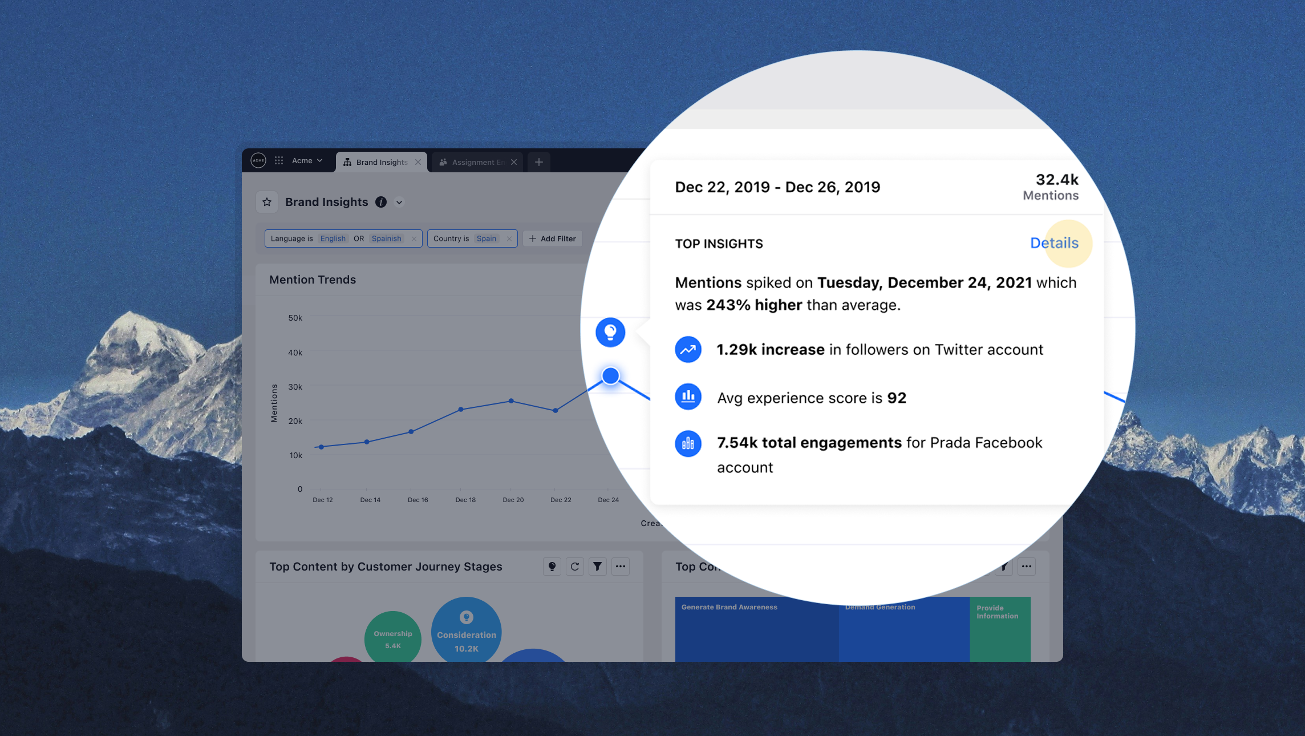This screenshot has height=736, width=1305.
Task: Open a new tab with the plus button
Action: (x=538, y=161)
